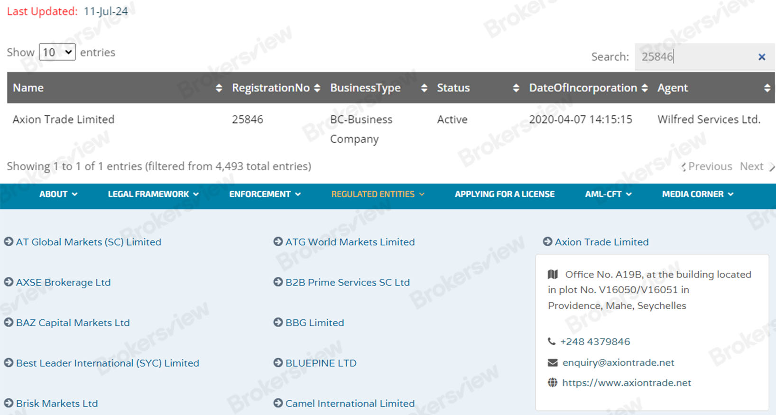Sort by RegistrationNo column arrows
776x415 pixels.
tap(317, 88)
